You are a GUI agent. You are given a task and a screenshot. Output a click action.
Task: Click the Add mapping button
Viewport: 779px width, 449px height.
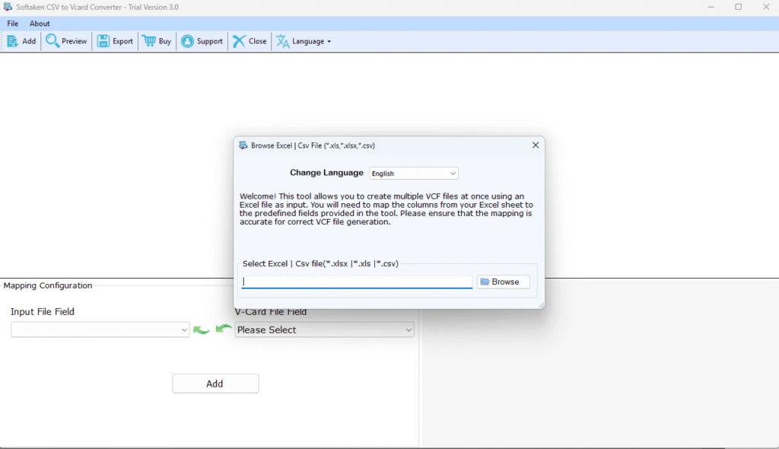point(215,384)
